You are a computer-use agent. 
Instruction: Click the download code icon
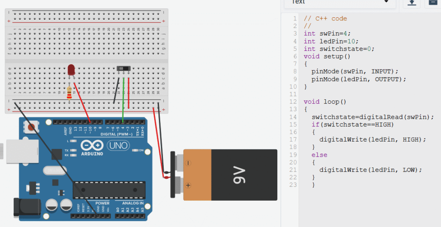tap(412, 3)
